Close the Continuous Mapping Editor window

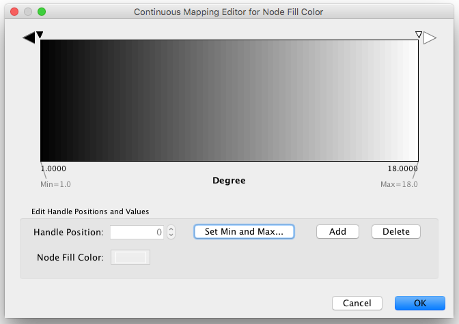coord(14,12)
